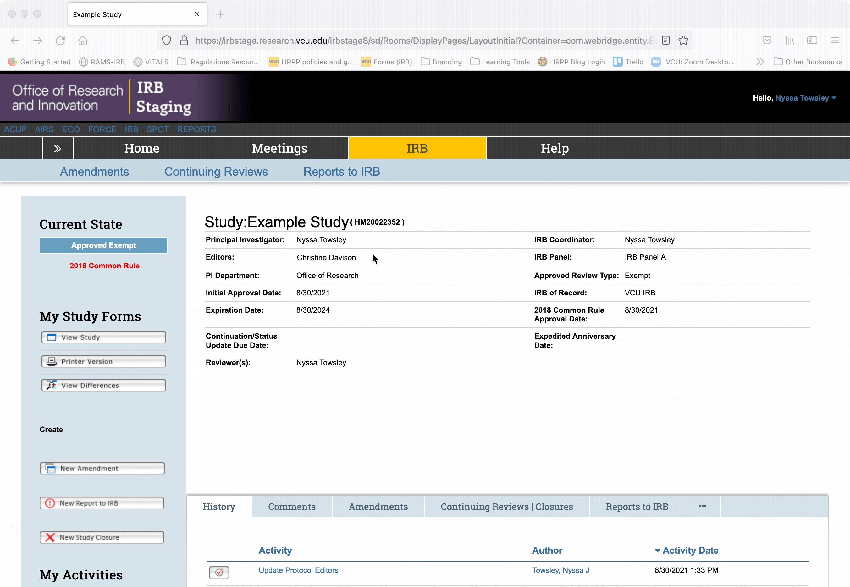The image size is (850, 587).
Task: Click the New Amendment button
Action: click(x=102, y=468)
